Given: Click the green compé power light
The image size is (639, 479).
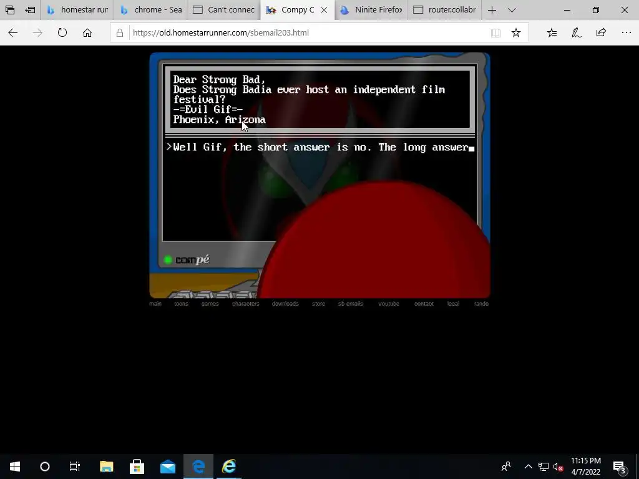Looking at the screenshot, I should click(167, 260).
